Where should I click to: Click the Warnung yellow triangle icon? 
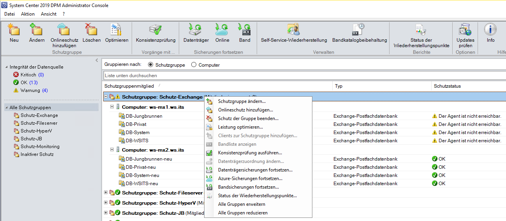pyautogui.click(x=16, y=90)
